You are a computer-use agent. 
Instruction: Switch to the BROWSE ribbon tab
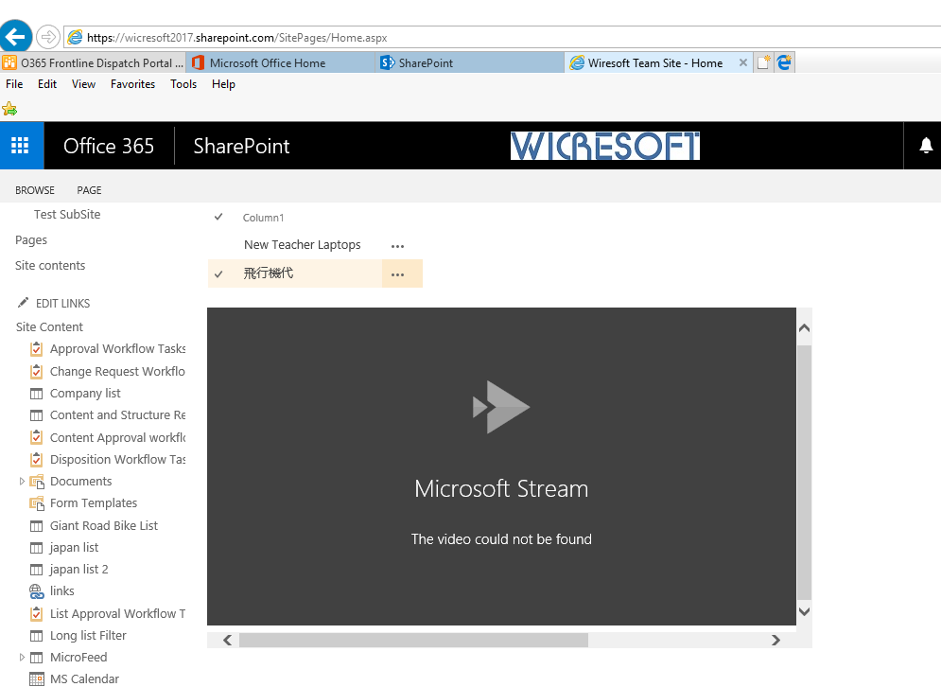(x=35, y=190)
